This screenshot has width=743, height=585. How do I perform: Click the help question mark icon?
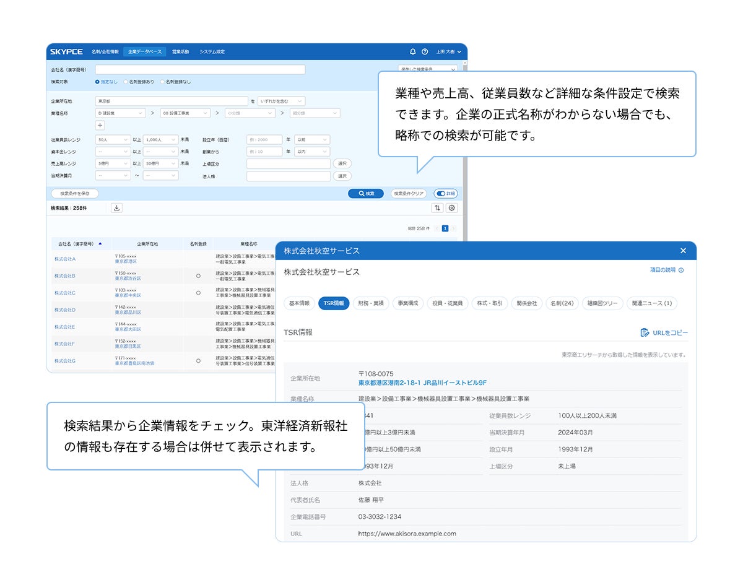click(x=425, y=52)
